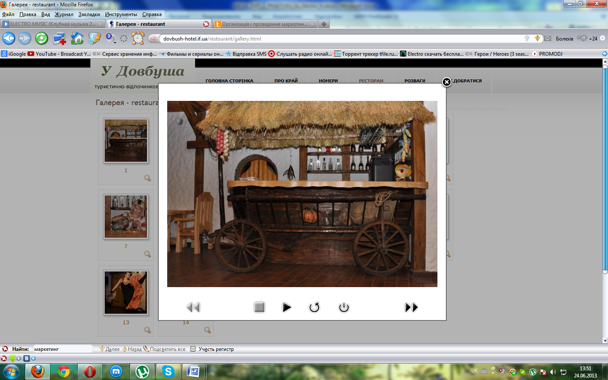
Task: Go to ПРО КРАЙ site menu
Action: (x=286, y=81)
